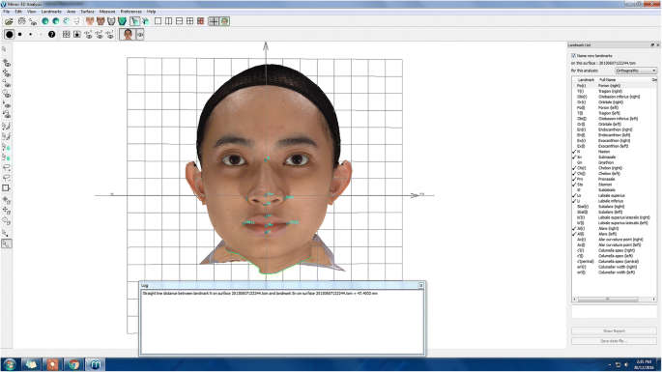The width and height of the screenshot is (662, 372).
Task: Click the smooth shaded sphere icon
Action: coord(45,21)
